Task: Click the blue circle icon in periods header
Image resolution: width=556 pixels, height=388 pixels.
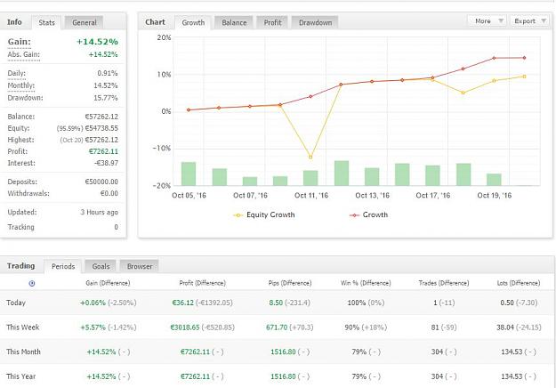Action: click(x=32, y=283)
